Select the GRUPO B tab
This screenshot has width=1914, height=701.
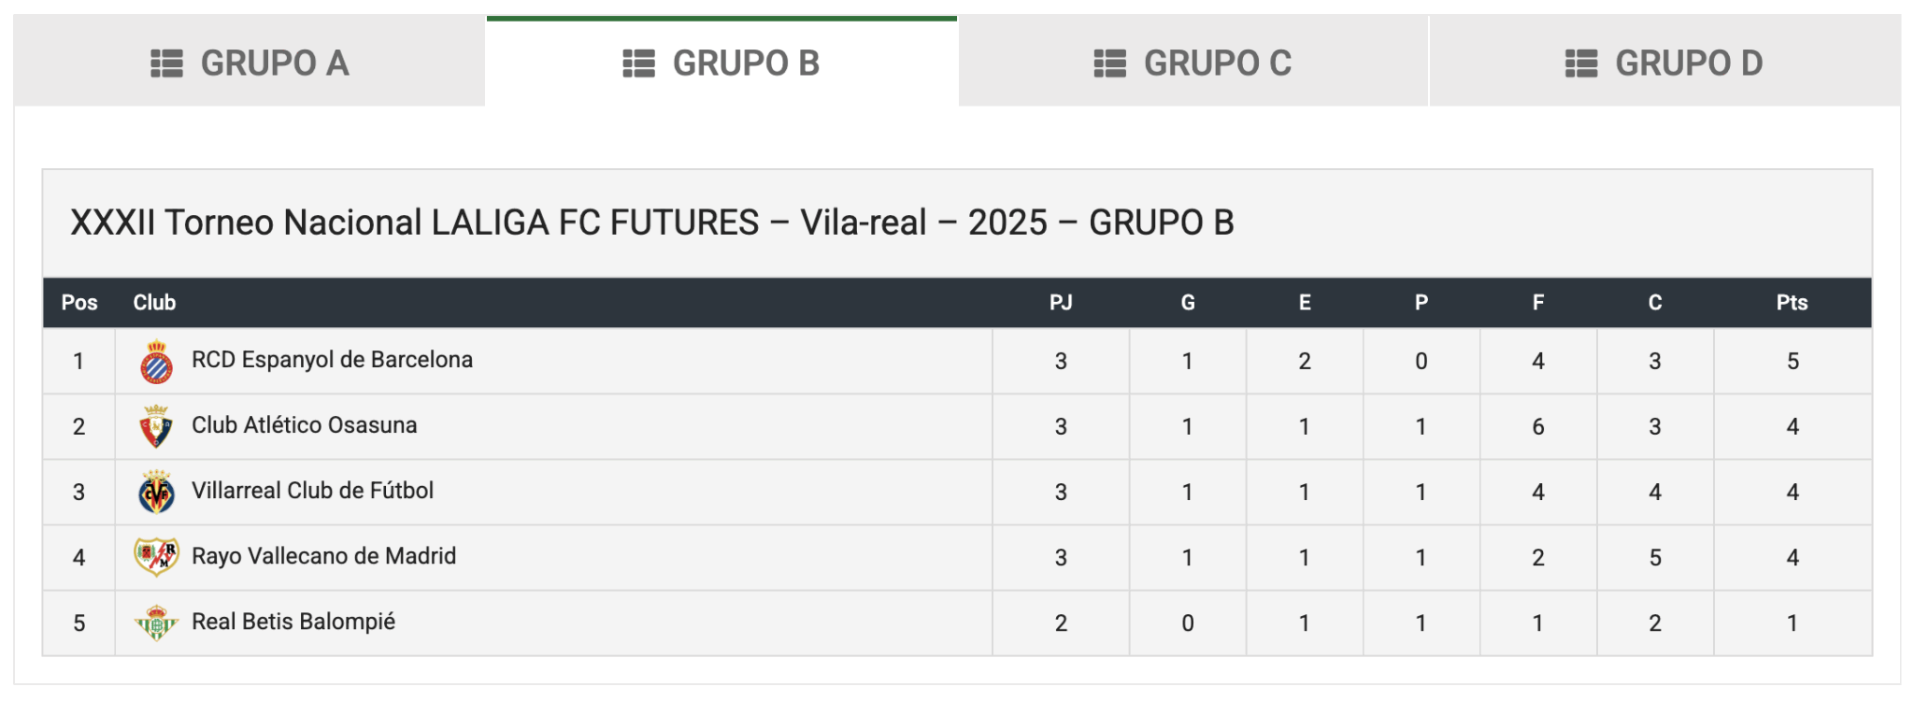point(721,61)
